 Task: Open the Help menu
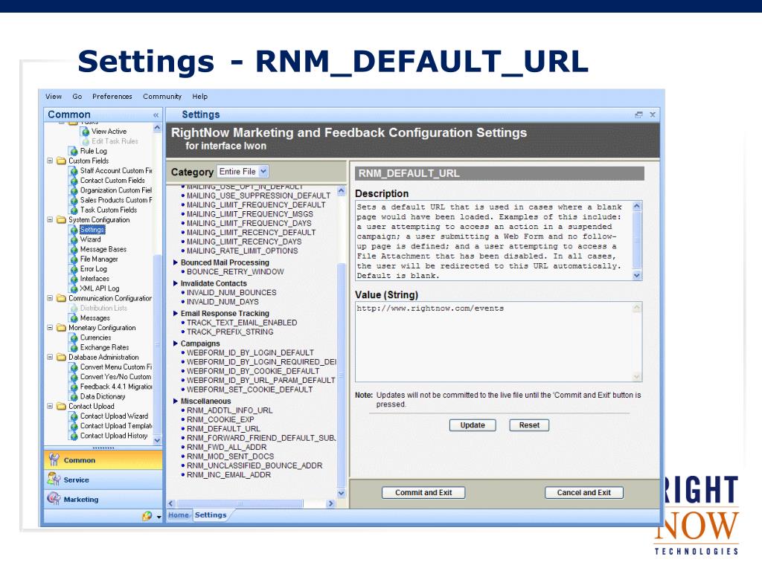(x=199, y=97)
